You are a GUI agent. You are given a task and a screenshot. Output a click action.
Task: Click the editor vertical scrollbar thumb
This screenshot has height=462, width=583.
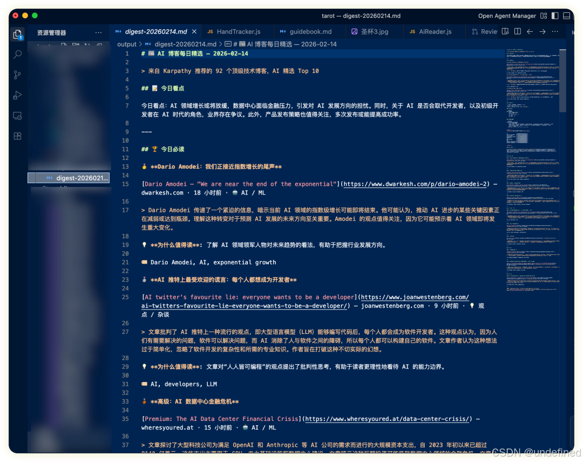coord(563,81)
